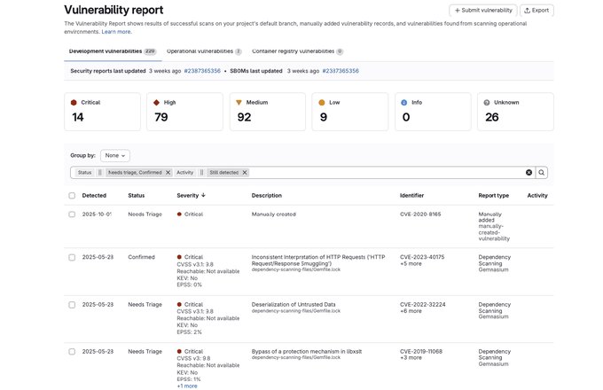Remove the Needs triage, Confirmed status filter
This screenshot has width=603, height=390.
pos(168,173)
